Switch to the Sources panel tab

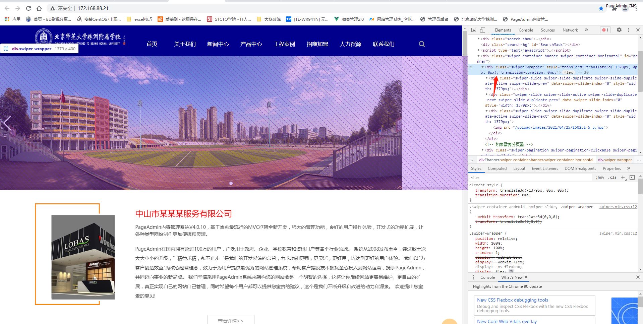tap(547, 30)
